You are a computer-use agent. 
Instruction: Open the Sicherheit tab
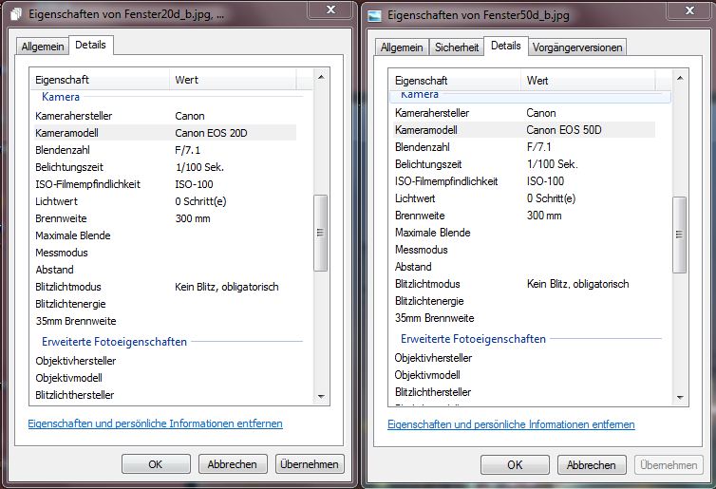click(x=457, y=47)
